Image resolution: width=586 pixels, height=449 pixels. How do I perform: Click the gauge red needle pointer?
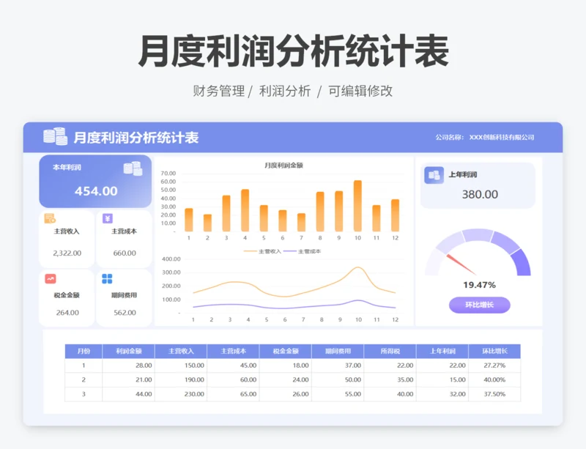[461, 264]
